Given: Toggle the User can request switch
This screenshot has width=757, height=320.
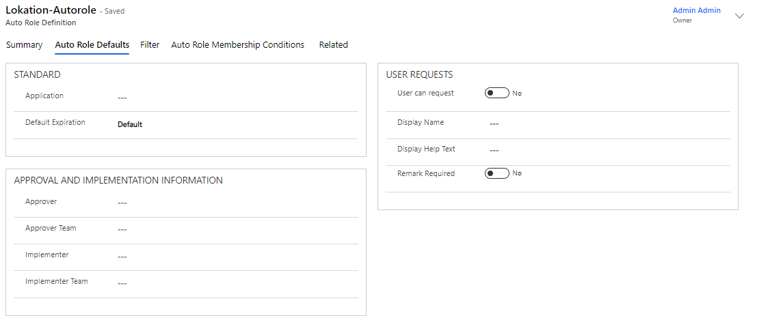Looking at the screenshot, I should (496, 93).
